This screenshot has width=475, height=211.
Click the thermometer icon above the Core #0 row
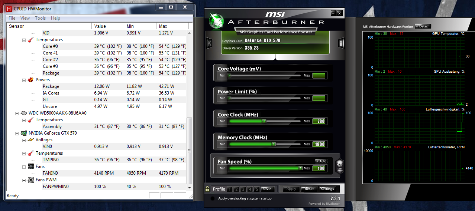coord(31,40)
